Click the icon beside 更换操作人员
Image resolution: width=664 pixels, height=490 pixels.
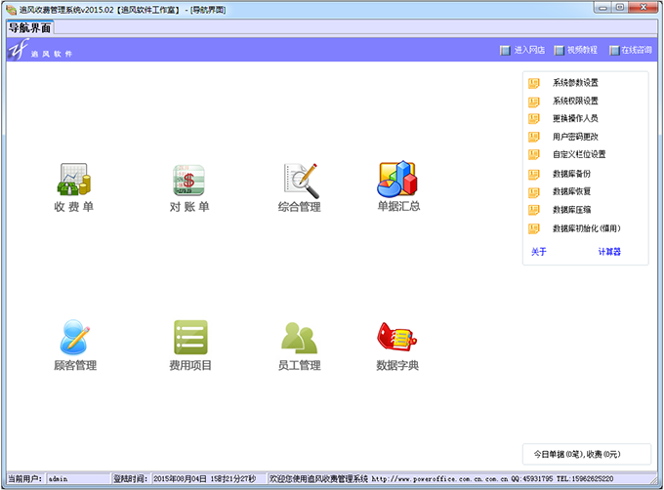point(534,118)
